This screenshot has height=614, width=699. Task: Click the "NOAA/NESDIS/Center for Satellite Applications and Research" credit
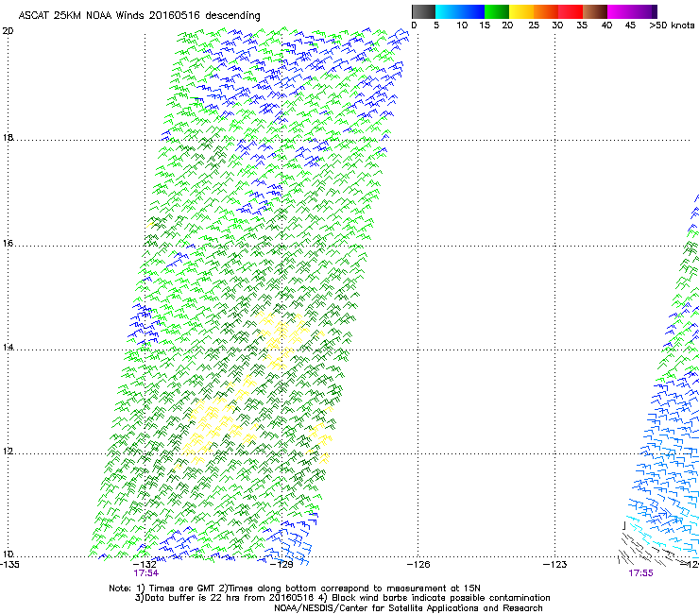(x=408, y=608)
